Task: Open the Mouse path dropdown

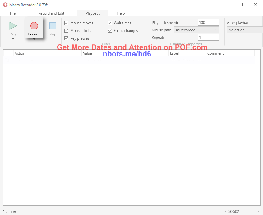Action: 196,30
